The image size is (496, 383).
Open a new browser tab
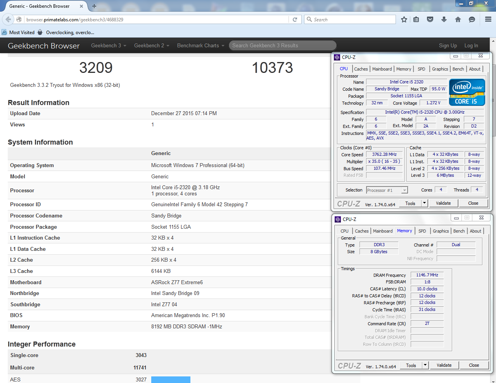pos(94,6)
